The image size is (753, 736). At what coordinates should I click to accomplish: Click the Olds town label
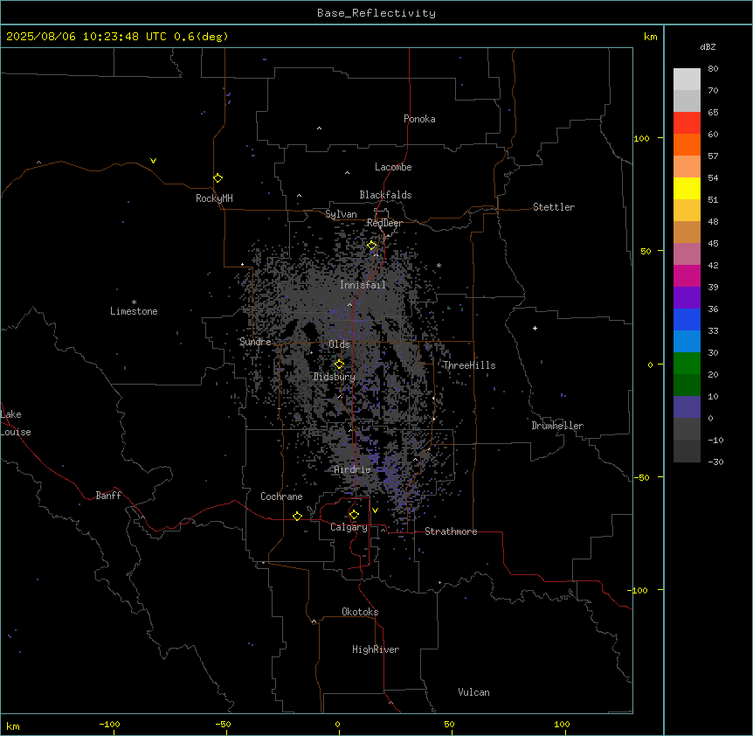tap(339, 344)
